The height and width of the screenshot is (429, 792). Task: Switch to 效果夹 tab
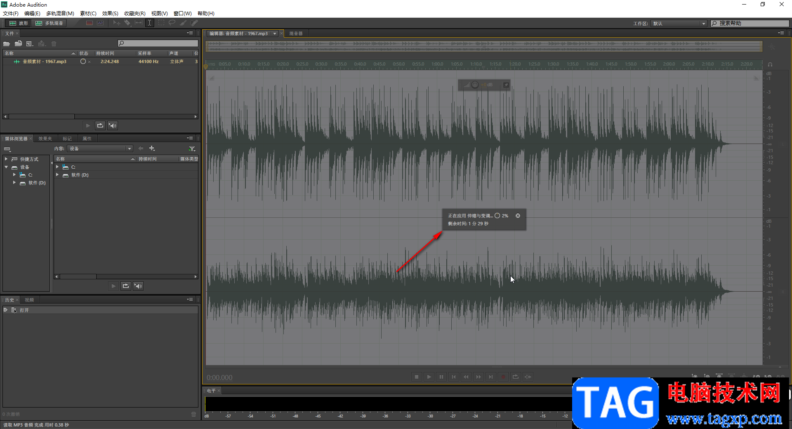45,139
